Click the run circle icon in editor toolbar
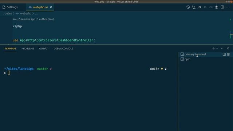Screen dimensions: 233x131 point(217,7)
